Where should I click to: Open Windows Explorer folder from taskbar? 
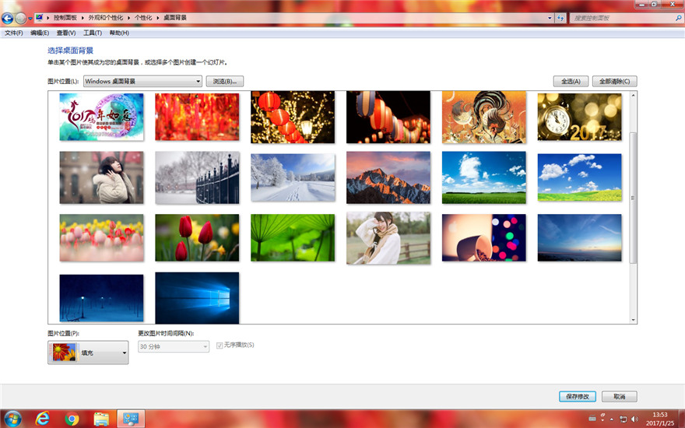pyautogui.click(x=101, y=419)
